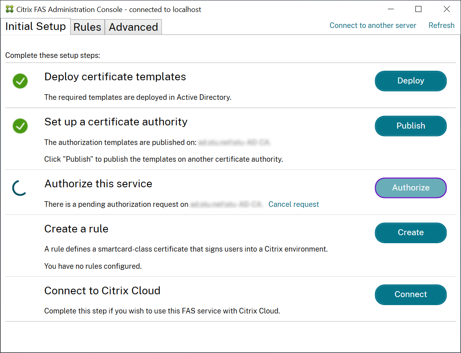Click the Citrix FAS icon in title bar
Viewport: 461px width, 353px height.
(x=9, y=9)
